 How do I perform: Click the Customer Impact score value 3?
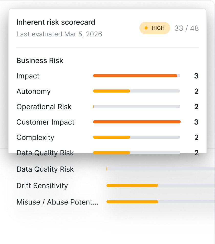(196, 122)
